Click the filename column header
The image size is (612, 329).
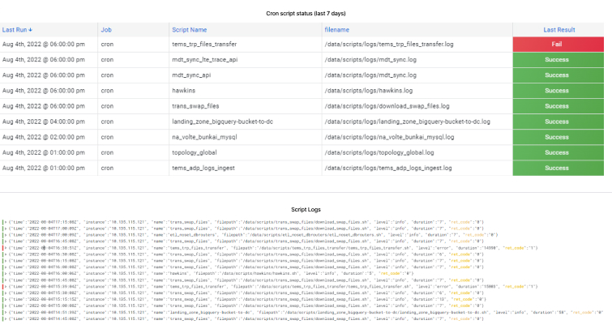337,29
